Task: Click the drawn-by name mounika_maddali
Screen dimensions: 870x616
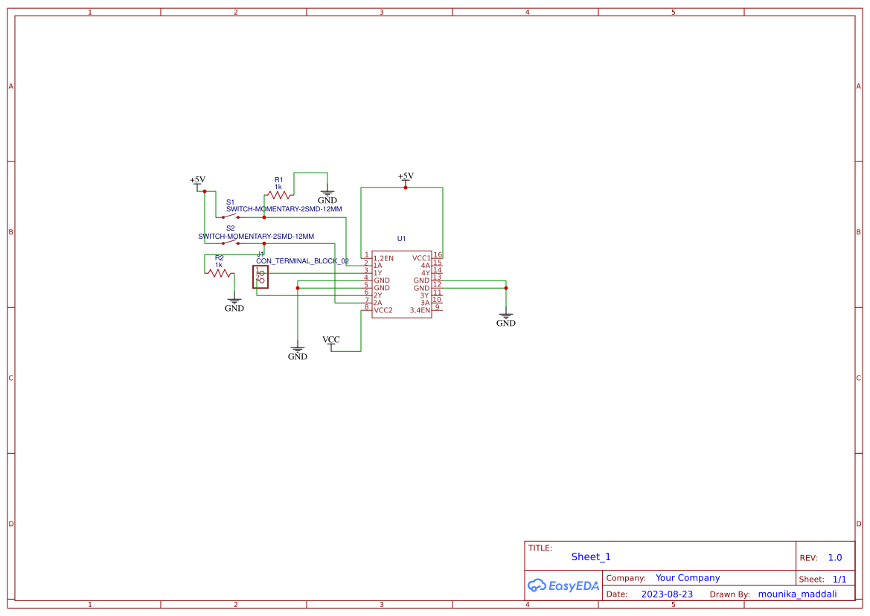Action: (798, 594)
